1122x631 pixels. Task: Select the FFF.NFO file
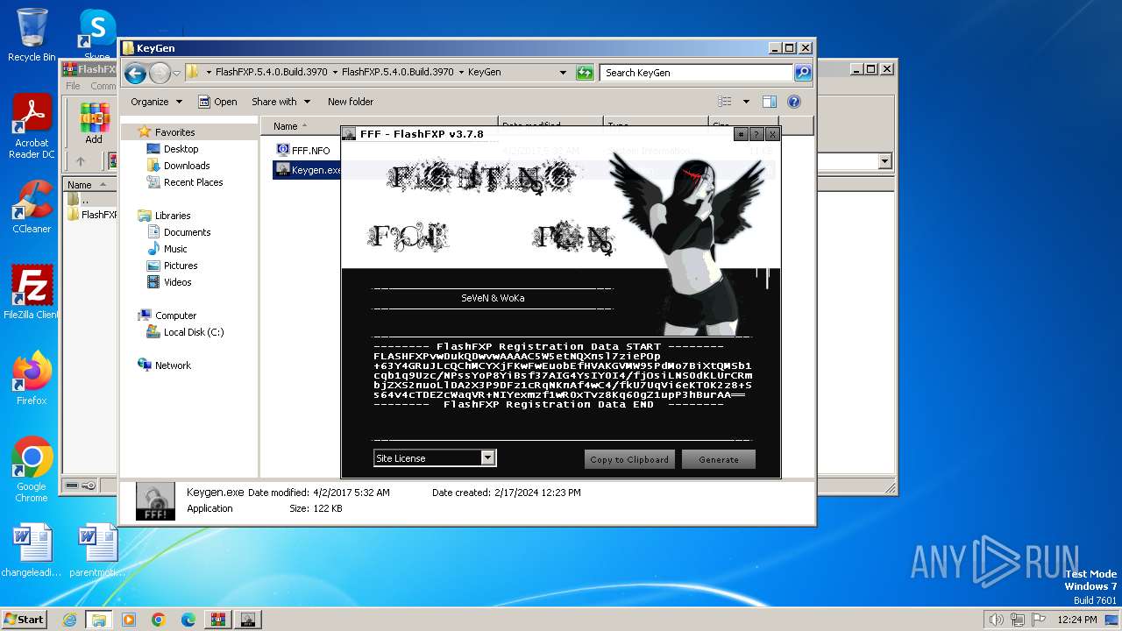click(310, 151)
